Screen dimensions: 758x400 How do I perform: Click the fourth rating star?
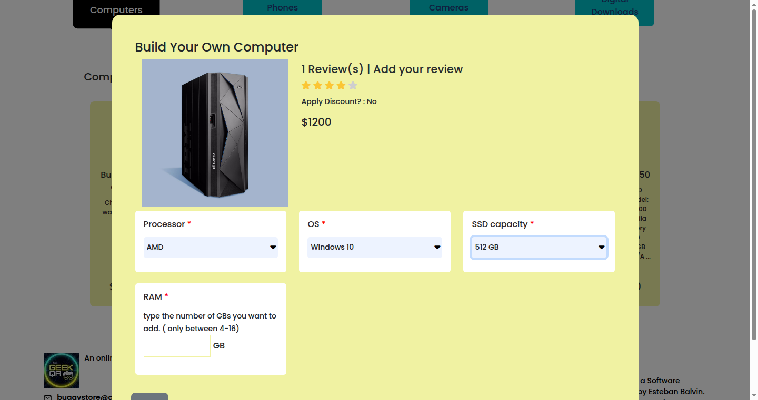pos(341,85)
